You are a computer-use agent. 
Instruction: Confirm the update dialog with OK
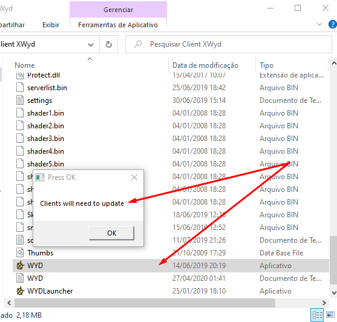click(x=112, y=233)
